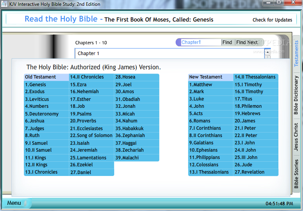This screenshot has height=211, width=303.
Task: Open 27.Daniel book
Action: click(92, 172)
